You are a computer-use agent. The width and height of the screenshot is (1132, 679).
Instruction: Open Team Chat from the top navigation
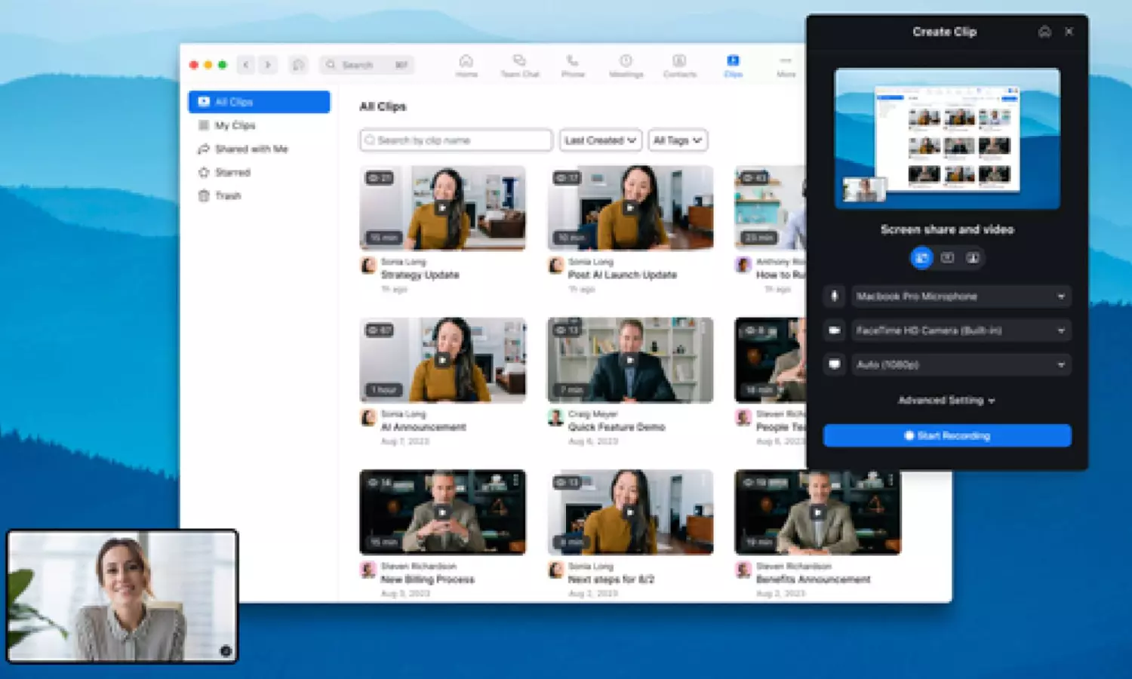coord(519,65)
